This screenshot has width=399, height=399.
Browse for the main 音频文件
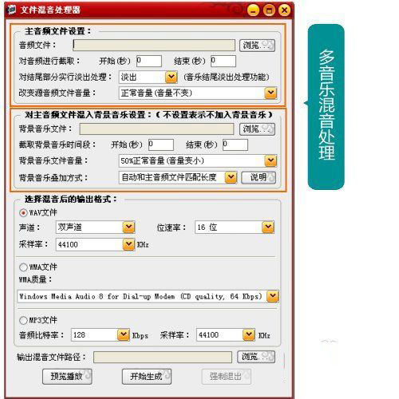pos(257,45)
